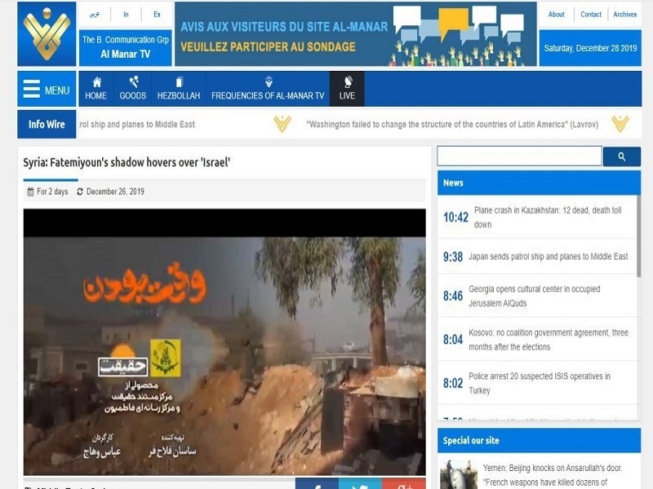This screenshot has width=653, height=489.
Task: Open the GOODS nav item
Action: (x=132, y=89)
